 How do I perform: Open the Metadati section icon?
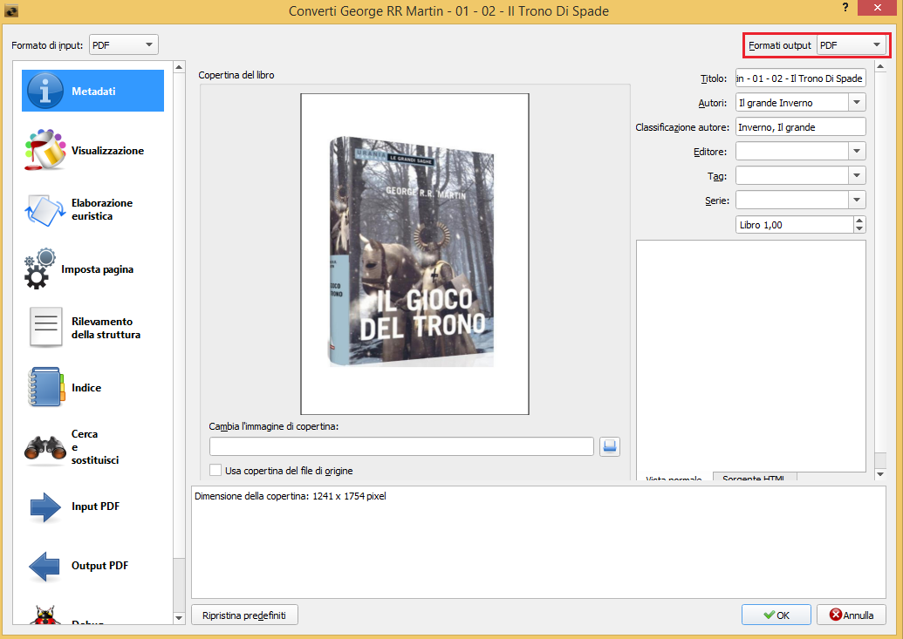[x=44, y=91]
